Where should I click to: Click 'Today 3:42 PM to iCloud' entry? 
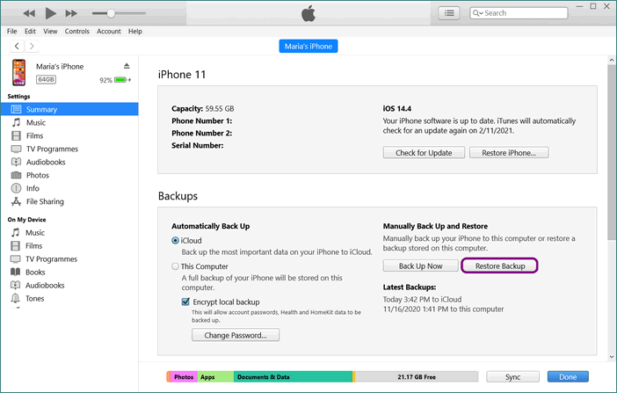[x=422, y=299]
